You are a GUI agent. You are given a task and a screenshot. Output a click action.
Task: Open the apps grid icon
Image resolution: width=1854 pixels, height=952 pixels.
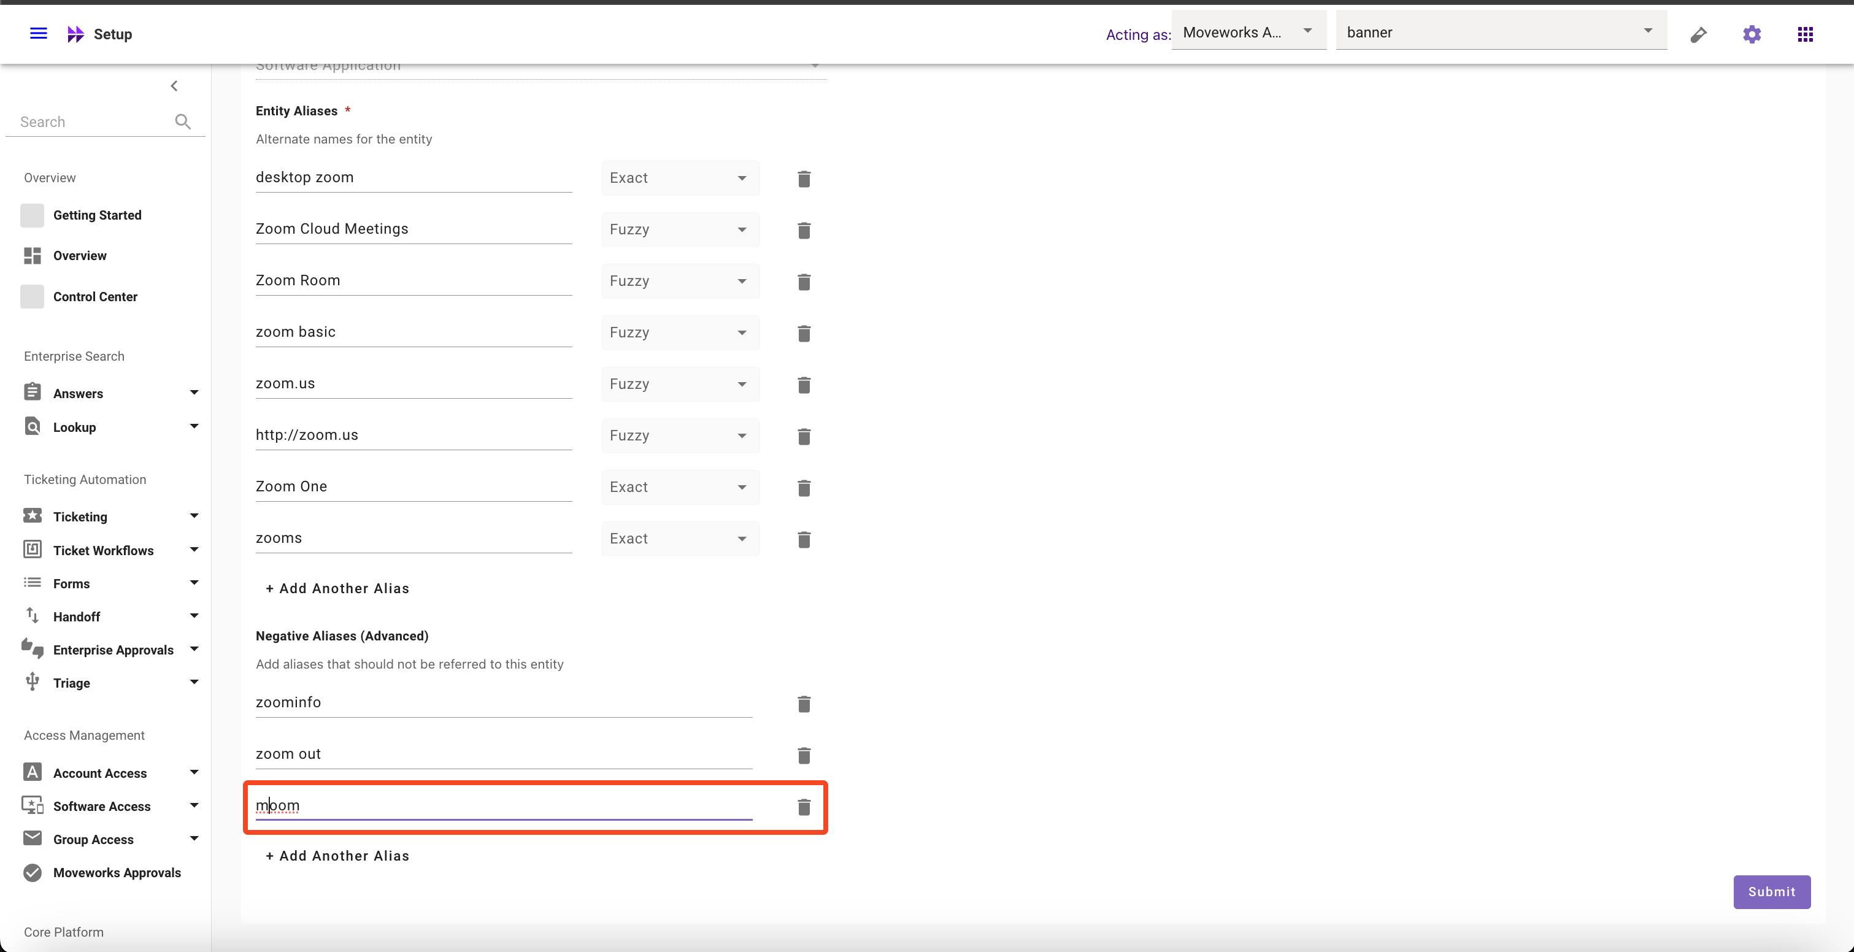[x=1804, y=34]
